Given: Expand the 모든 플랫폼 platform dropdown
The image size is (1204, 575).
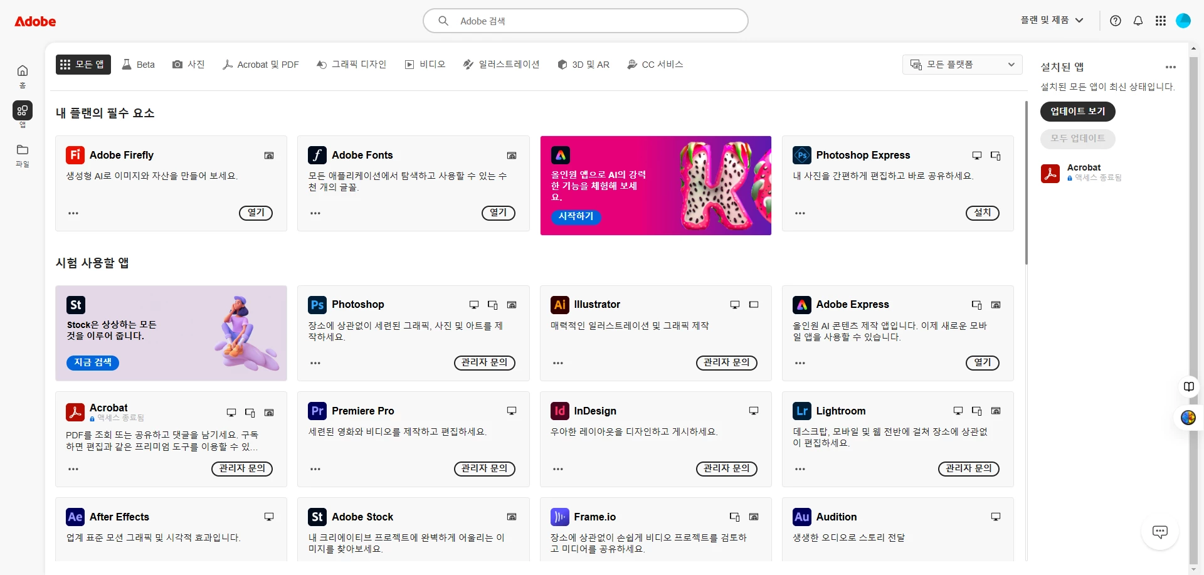Looking at the screenshot, I should tap(962, 65).
